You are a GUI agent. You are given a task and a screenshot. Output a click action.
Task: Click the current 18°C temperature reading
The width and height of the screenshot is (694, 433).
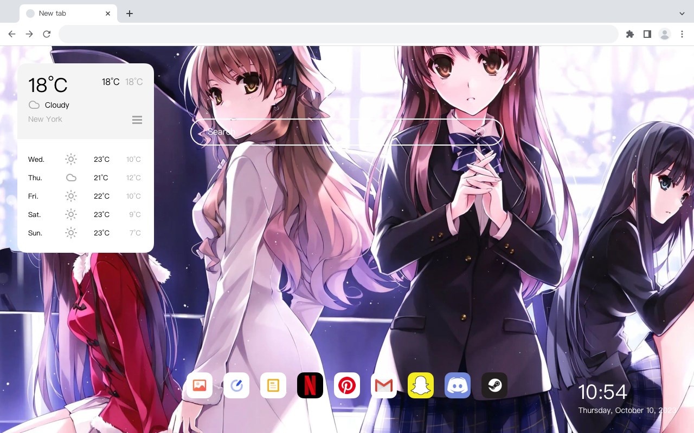tap(48, 85)
